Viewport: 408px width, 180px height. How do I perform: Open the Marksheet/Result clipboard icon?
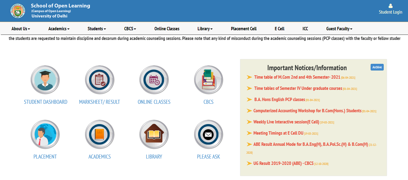point(100,80)
